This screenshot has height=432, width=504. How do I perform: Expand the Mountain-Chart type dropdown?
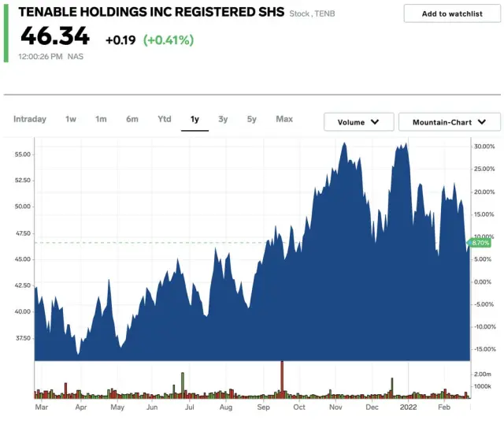point(449,122)
